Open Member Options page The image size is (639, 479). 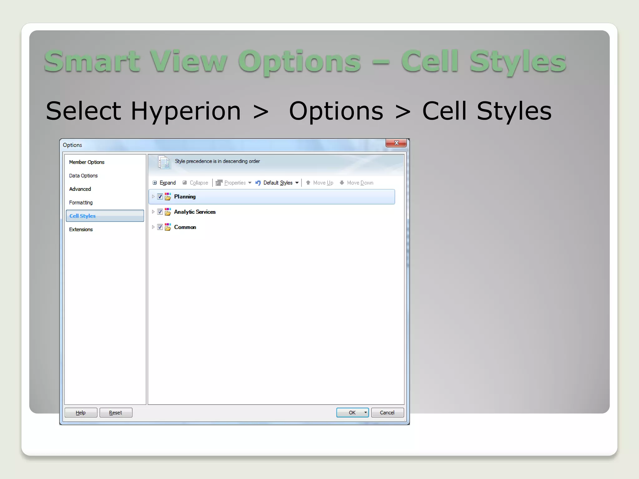pyautogui.click(x=87, y=162)
